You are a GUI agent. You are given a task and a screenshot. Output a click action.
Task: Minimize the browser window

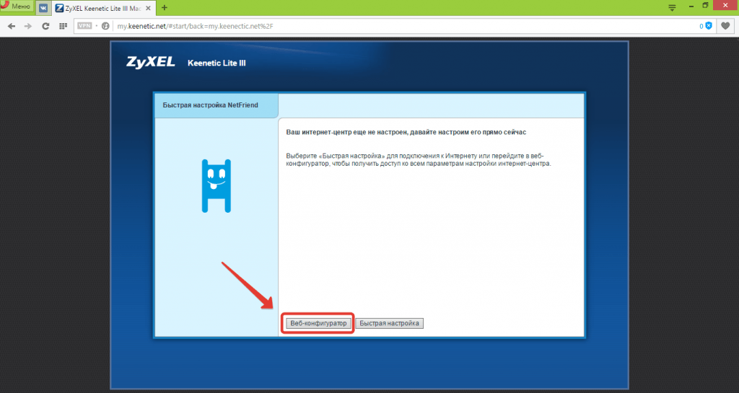pos(691,6)
